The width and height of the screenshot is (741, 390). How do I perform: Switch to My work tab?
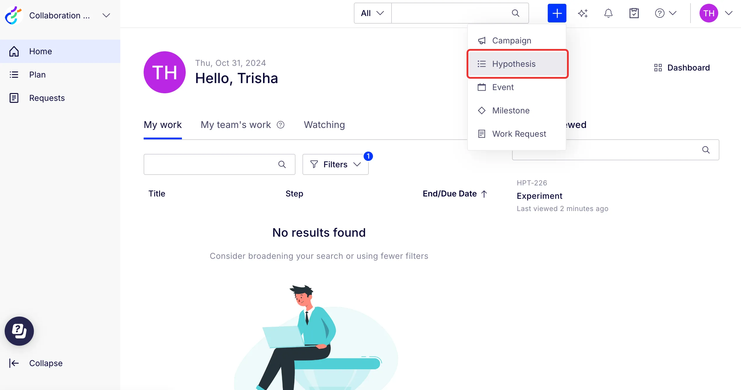point(163,125)
